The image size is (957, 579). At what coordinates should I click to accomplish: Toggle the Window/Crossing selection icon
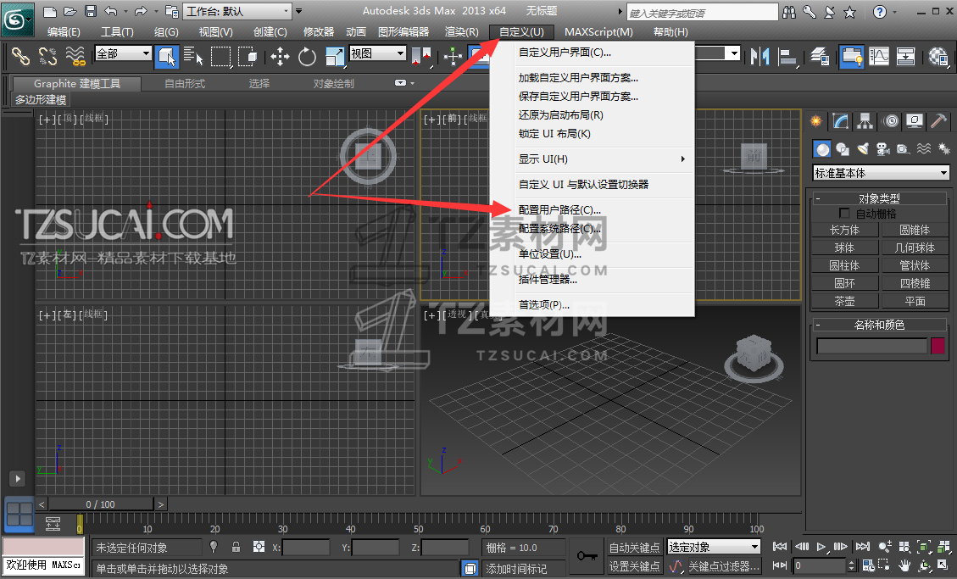(248, 57)
